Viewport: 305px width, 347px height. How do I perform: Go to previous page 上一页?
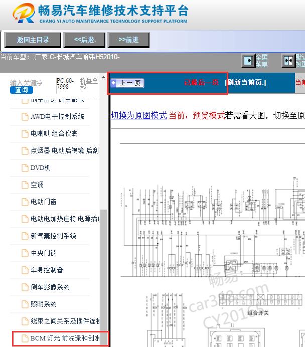(x=127, y=83)
